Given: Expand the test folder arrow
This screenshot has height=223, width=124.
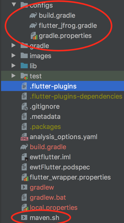Looking at the screenshot, I should 14,76.
